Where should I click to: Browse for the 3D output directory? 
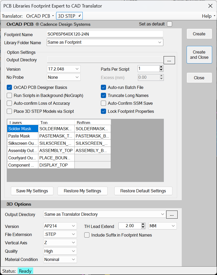pos(172,214)
